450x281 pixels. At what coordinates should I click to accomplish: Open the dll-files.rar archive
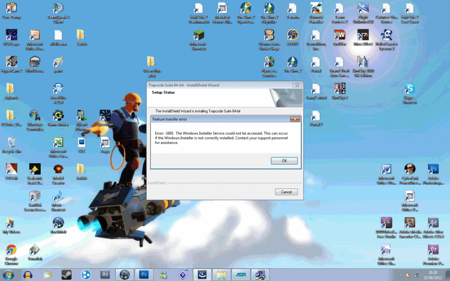58,38
